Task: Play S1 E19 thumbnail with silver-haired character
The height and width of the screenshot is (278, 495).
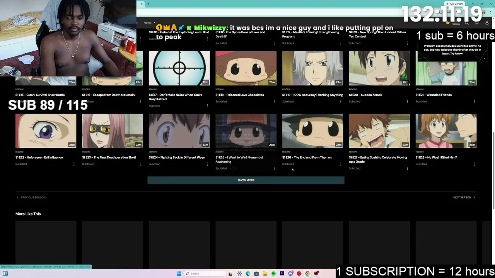Action: pyautogui.click(x=312, y=68)
